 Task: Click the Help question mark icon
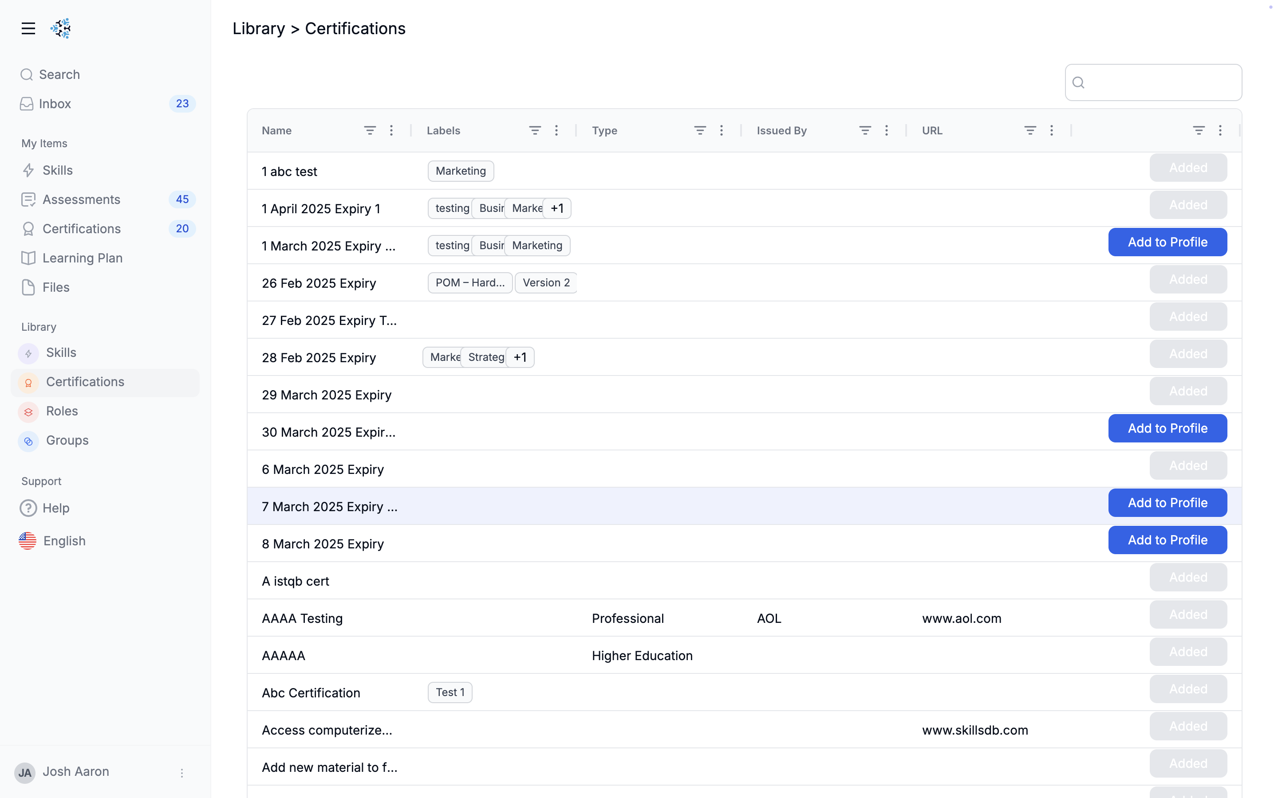pos(28,508)
